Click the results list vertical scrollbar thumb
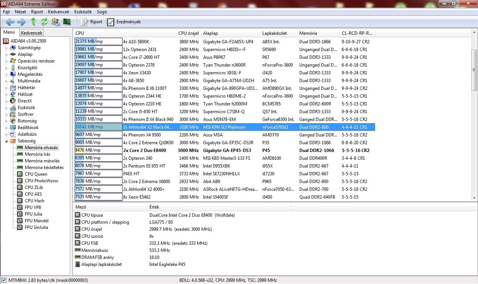 pos(474,70)
